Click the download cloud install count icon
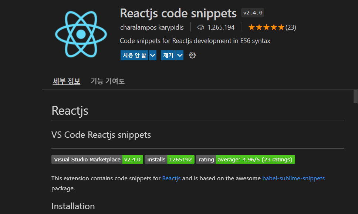 click(x=201, y=27)
